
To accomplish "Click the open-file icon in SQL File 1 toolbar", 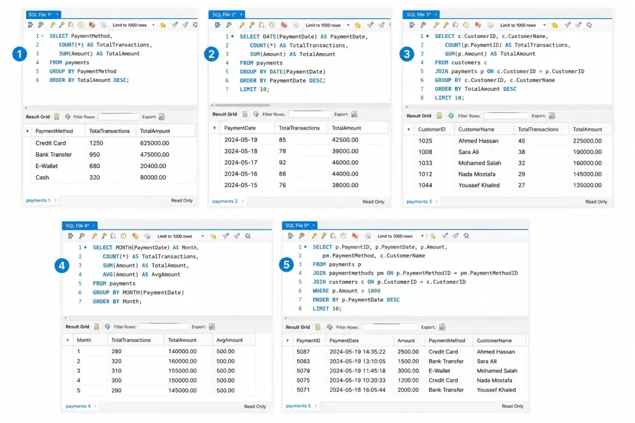I will click(x=30, y=25).
